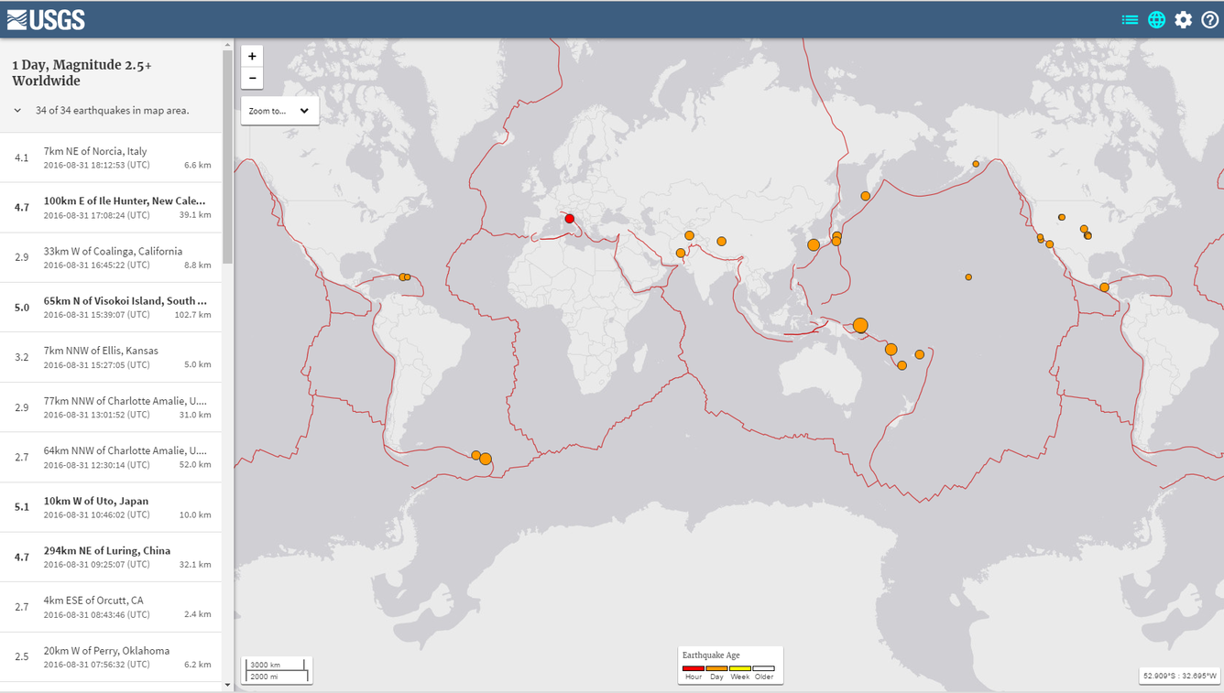Select the Perry, Oklahoma earthquake

click(x=111, y=656)
